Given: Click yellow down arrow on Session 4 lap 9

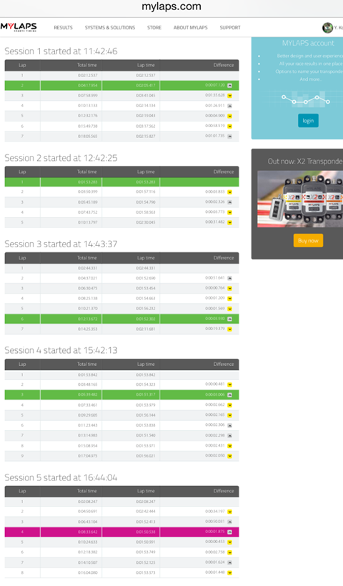Looking at the screenshot, I should (x=230, y=456).
